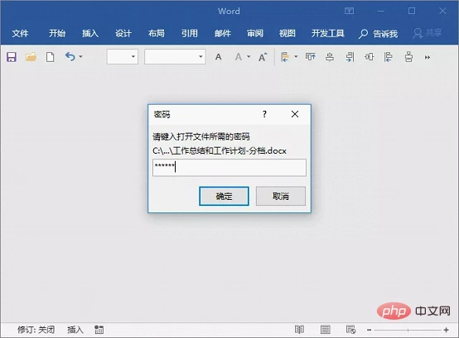This screenshot has width=459, height=338.
Task: Click the help question mark in dialog
Action: (x=264, y=114)
